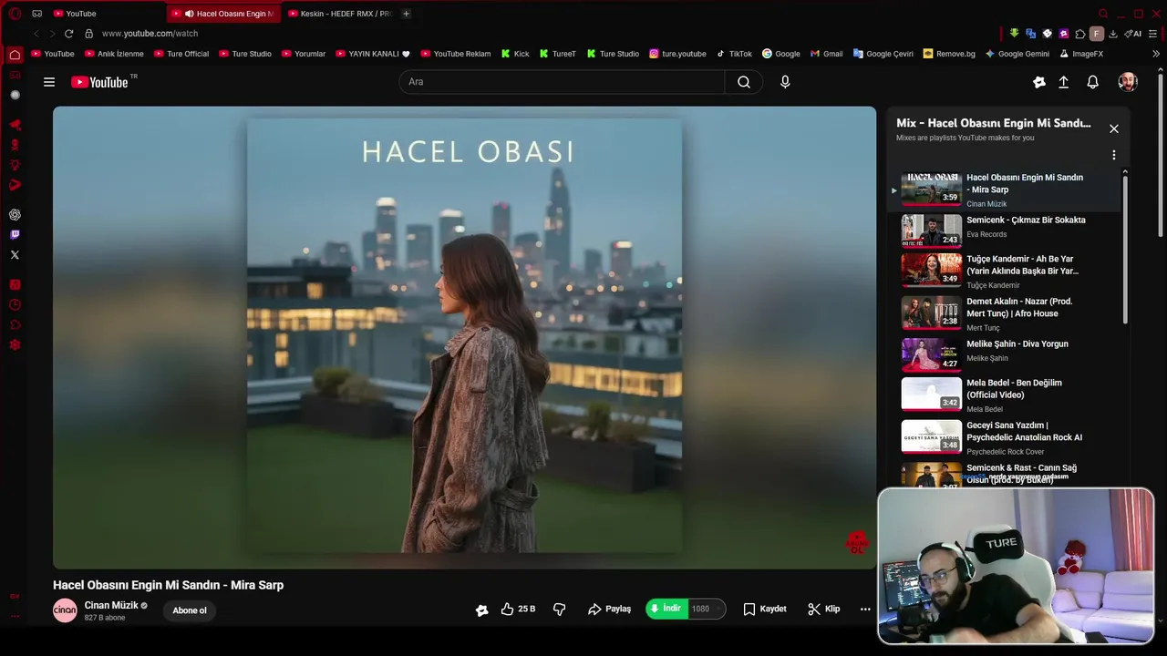Open the Anlık İzlenme bookmark
This screenshot has width=1167, height=656.
pyautogui.click(x=114, y=54)
